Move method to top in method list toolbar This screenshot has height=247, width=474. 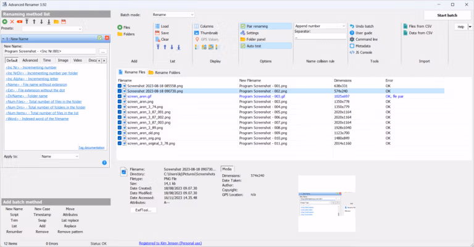click(x=27, y=22)
